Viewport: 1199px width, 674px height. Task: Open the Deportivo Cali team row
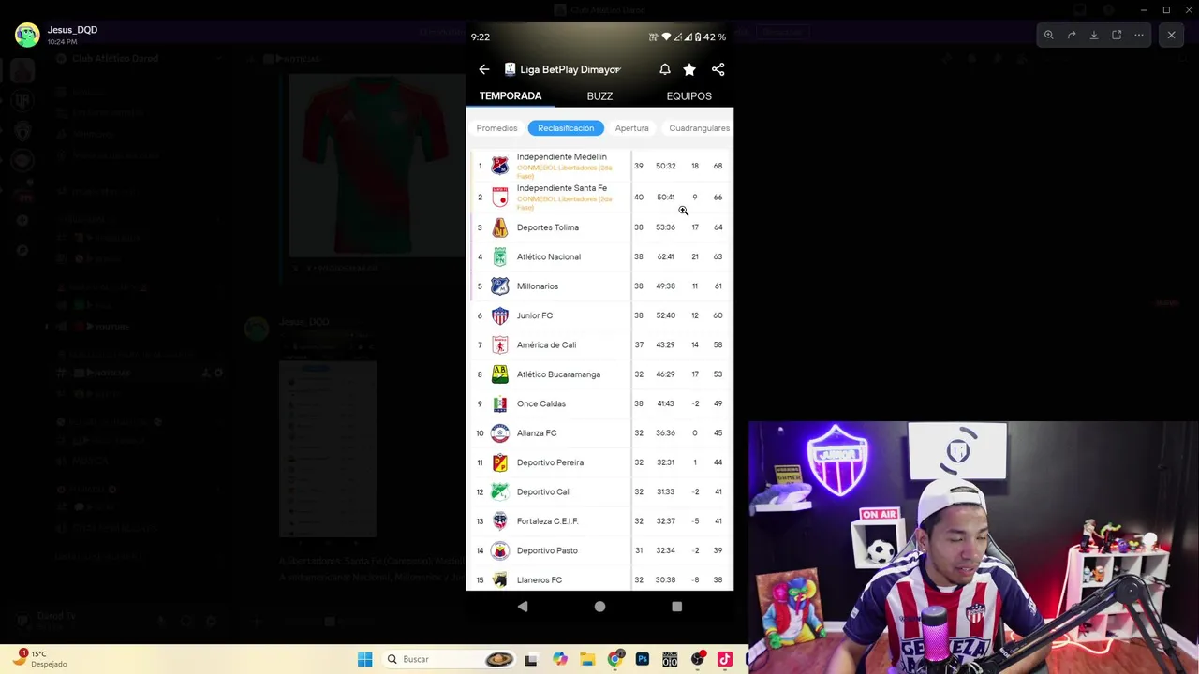[599, 491]
